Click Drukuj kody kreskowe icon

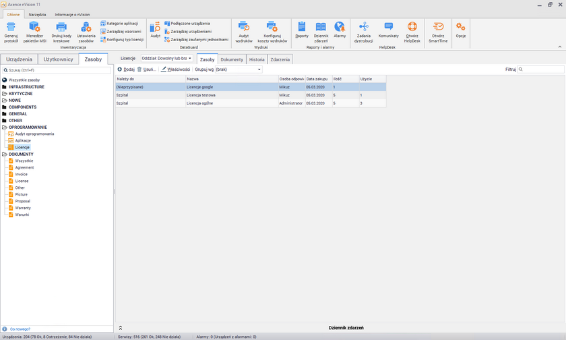tap(61, 27)
